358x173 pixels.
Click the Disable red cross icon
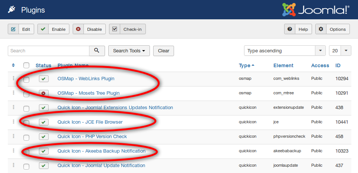[x=78, y=29]
